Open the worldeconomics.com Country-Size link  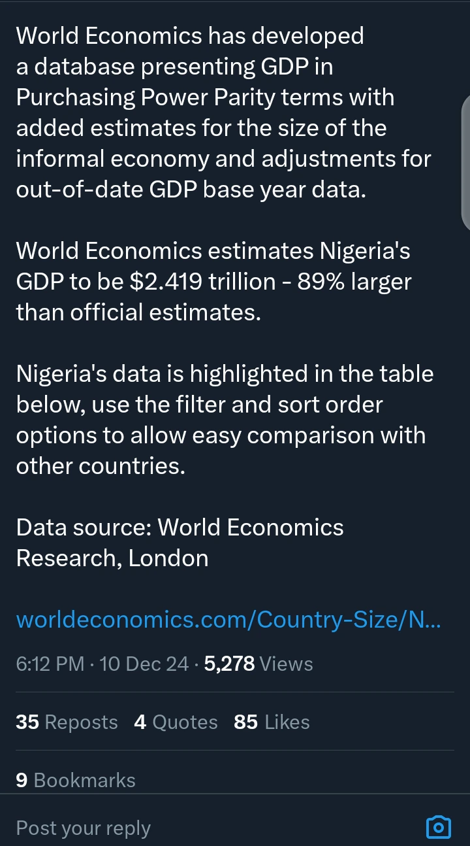point(228,619)
